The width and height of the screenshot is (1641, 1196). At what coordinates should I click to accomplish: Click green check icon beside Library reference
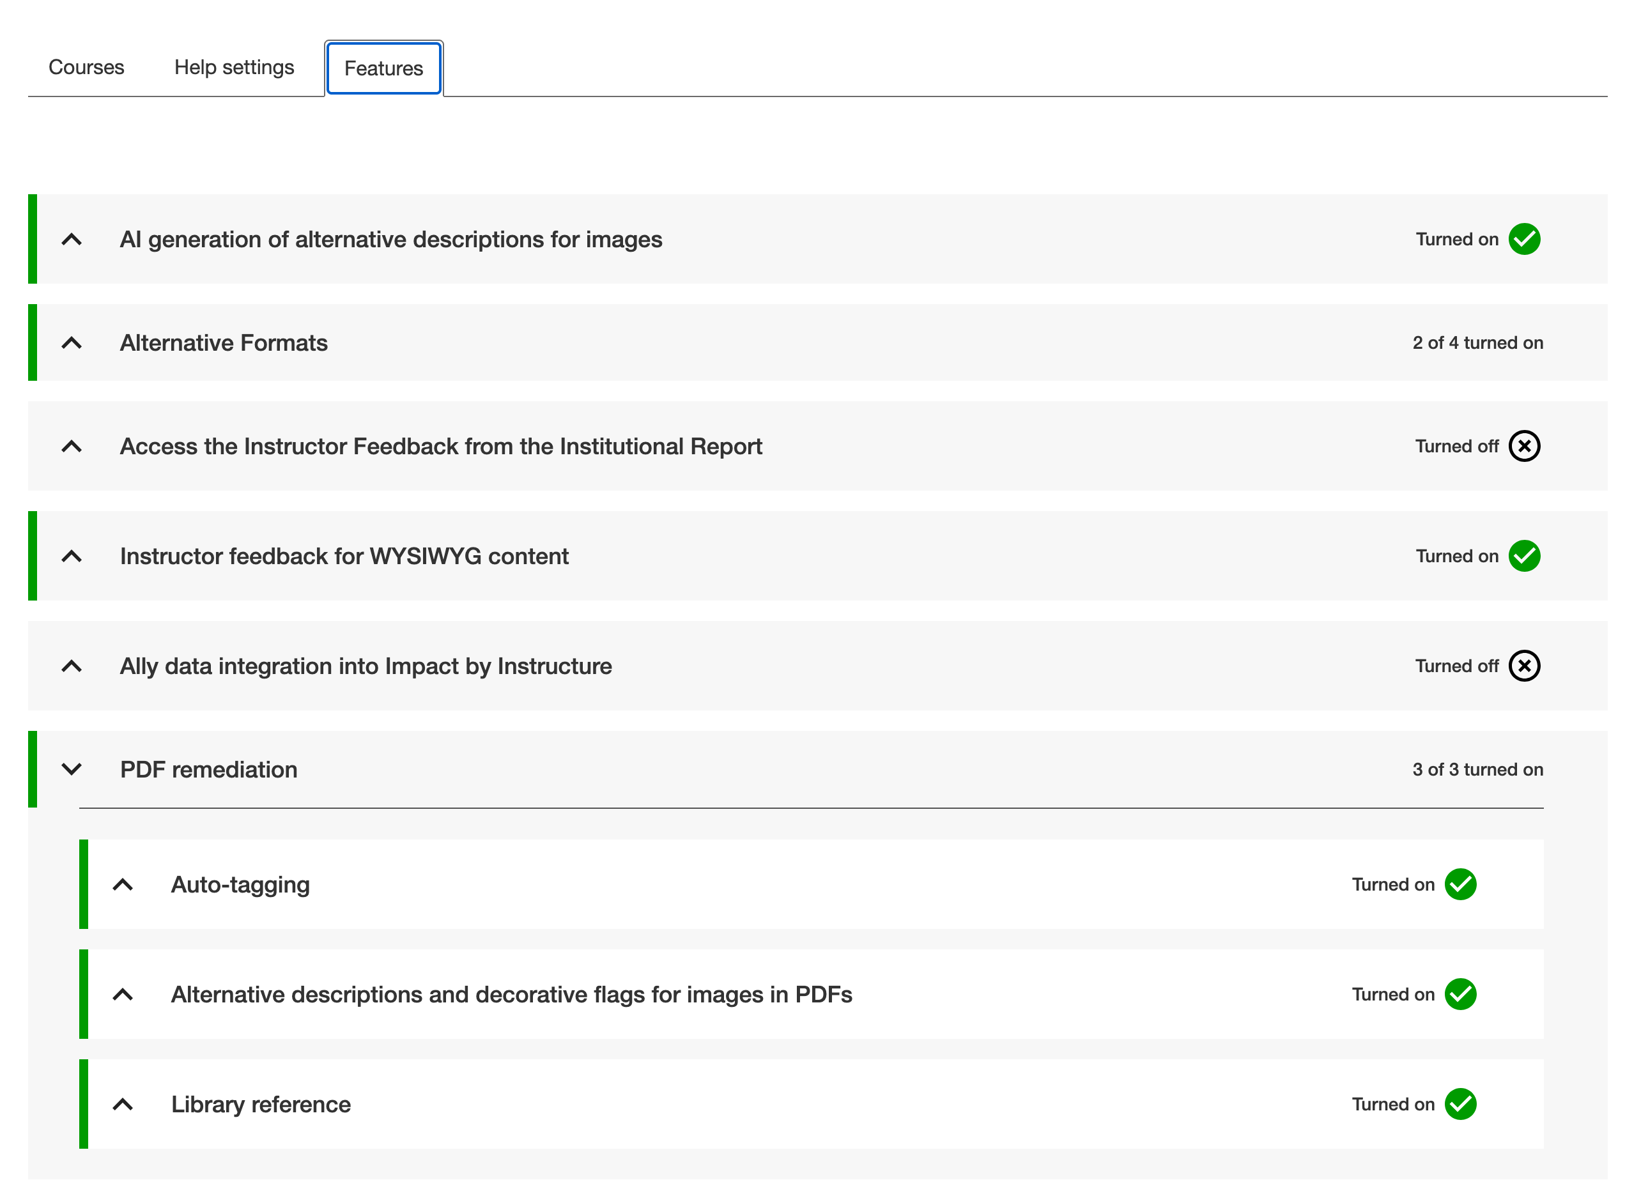(x=1460, y=1105)
